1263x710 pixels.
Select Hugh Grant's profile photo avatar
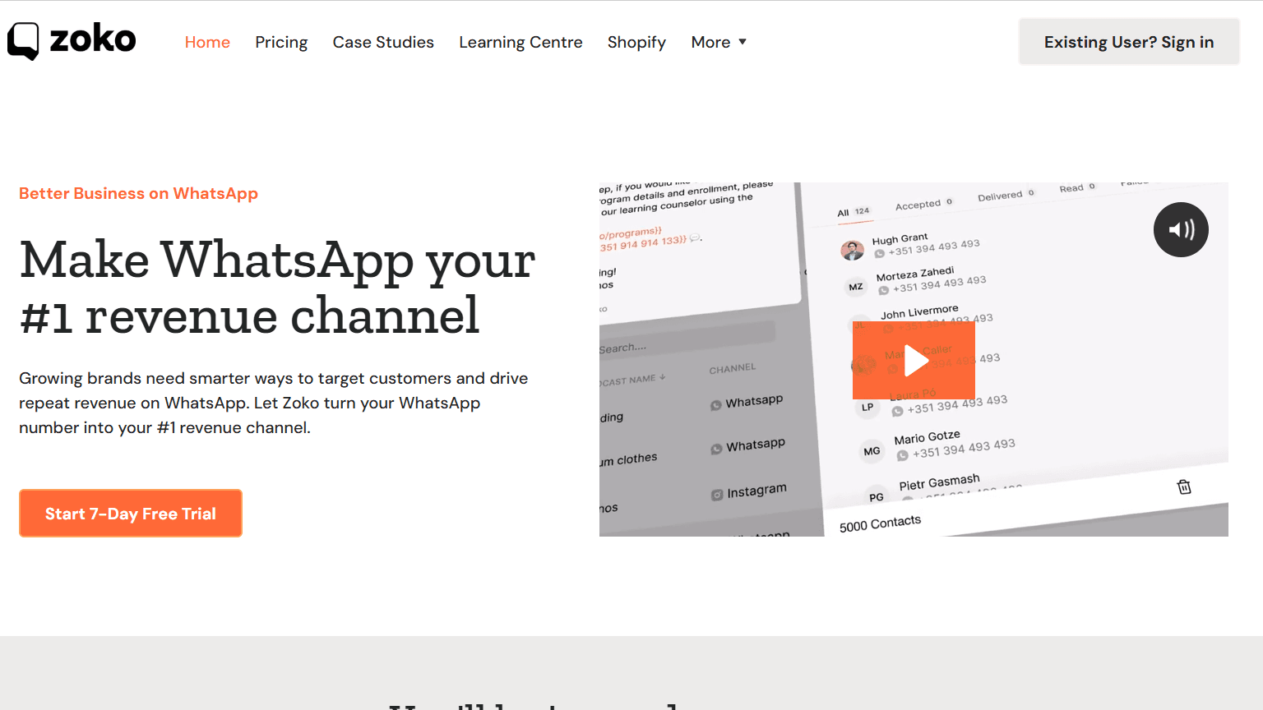[852, 250]
